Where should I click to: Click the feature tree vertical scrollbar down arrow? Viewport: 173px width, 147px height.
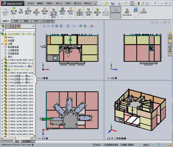point(34,135)
